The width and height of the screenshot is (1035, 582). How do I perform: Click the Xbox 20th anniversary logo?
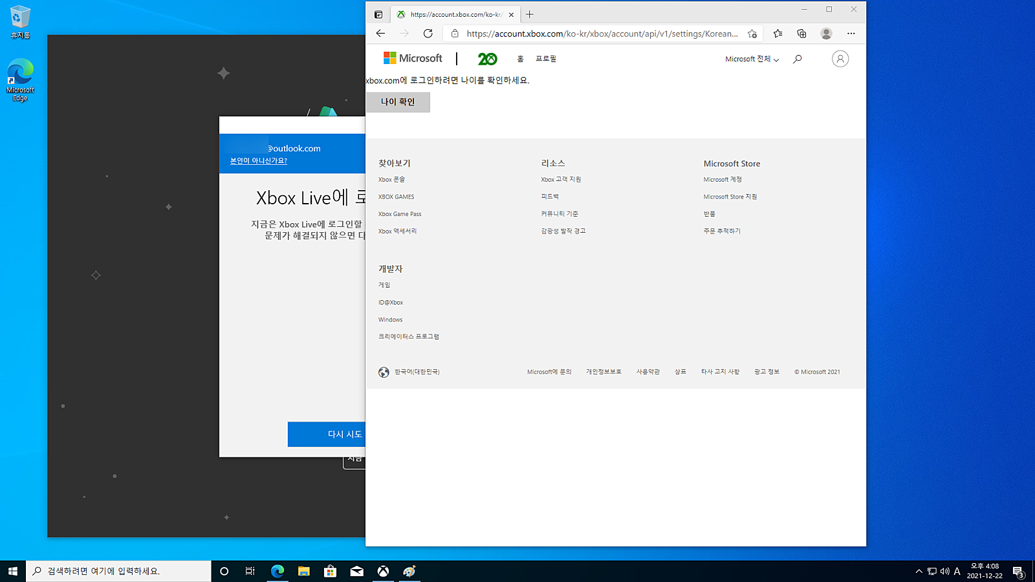pyautogui.click(x=487, y=59)
